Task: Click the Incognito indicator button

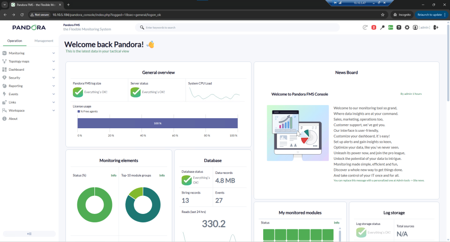Action: click(402, 14)
